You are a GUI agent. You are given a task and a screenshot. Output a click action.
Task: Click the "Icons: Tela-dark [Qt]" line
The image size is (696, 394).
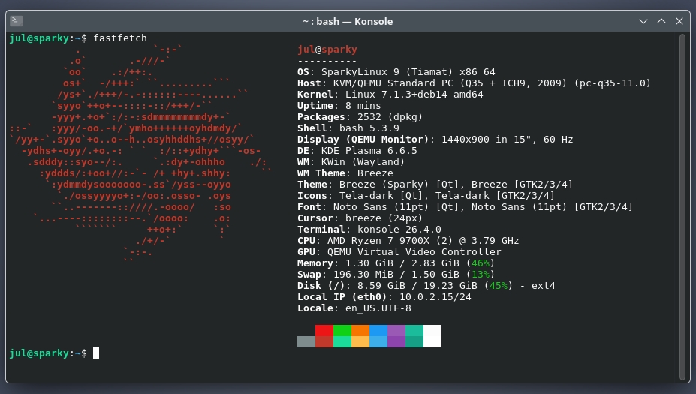pos(426,196)
